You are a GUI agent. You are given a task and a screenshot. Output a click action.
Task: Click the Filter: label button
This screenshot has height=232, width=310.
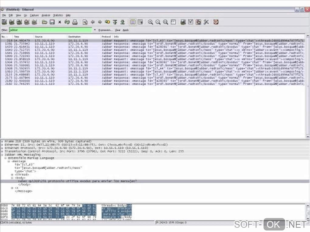pyautogui.click(x=5, y=30)
